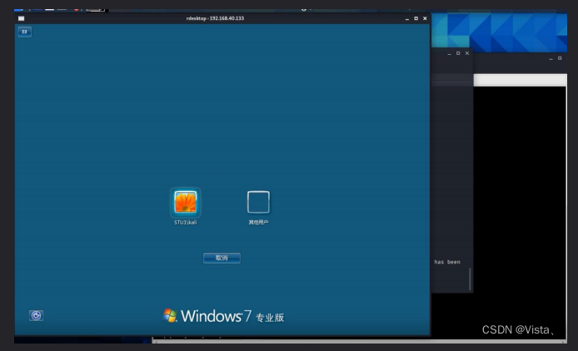Click the vertical scrollbar in the dark background window
This screenshot has height=351, width=578.
tap(470, 279)
